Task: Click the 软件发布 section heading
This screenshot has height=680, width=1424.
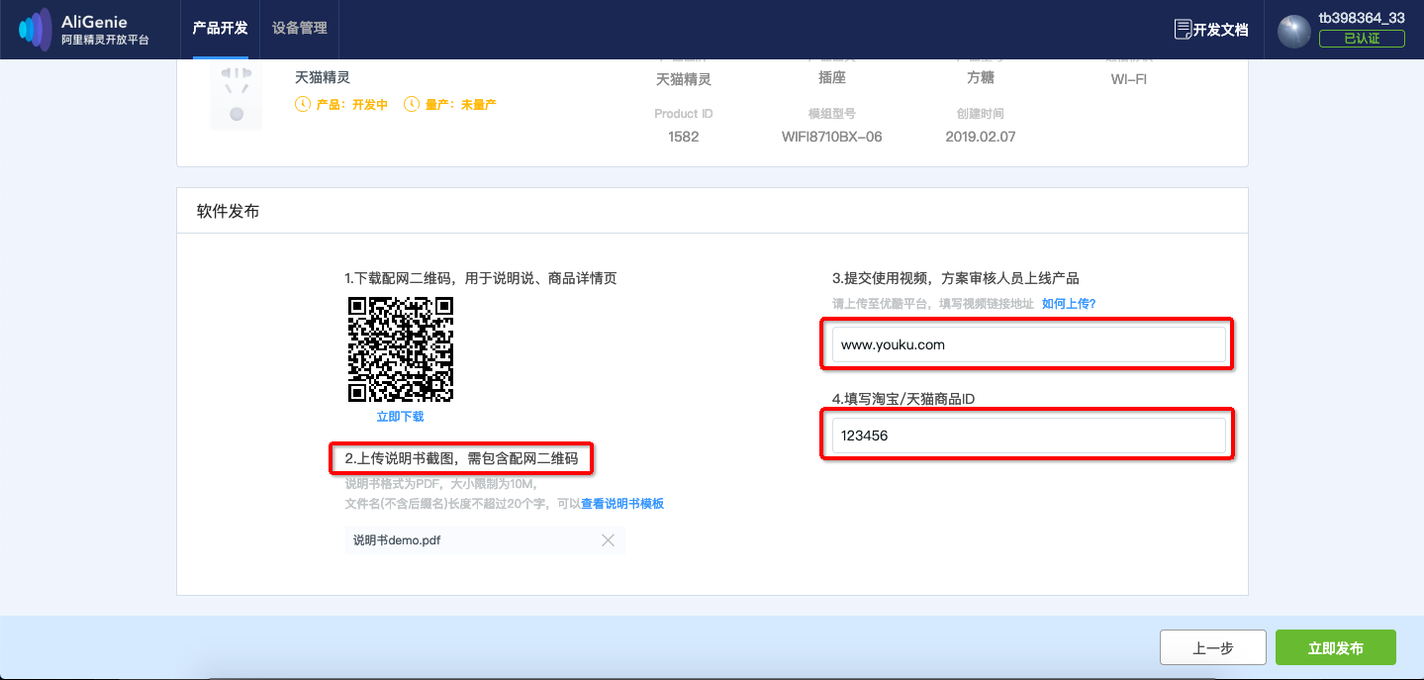Action: point(229,211)
